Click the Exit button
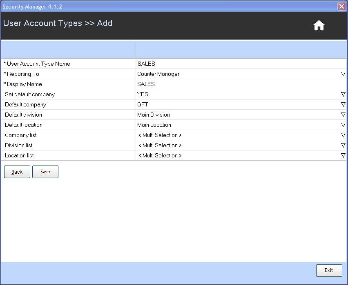This screenshot has height=285, width=348. [329, 270]
